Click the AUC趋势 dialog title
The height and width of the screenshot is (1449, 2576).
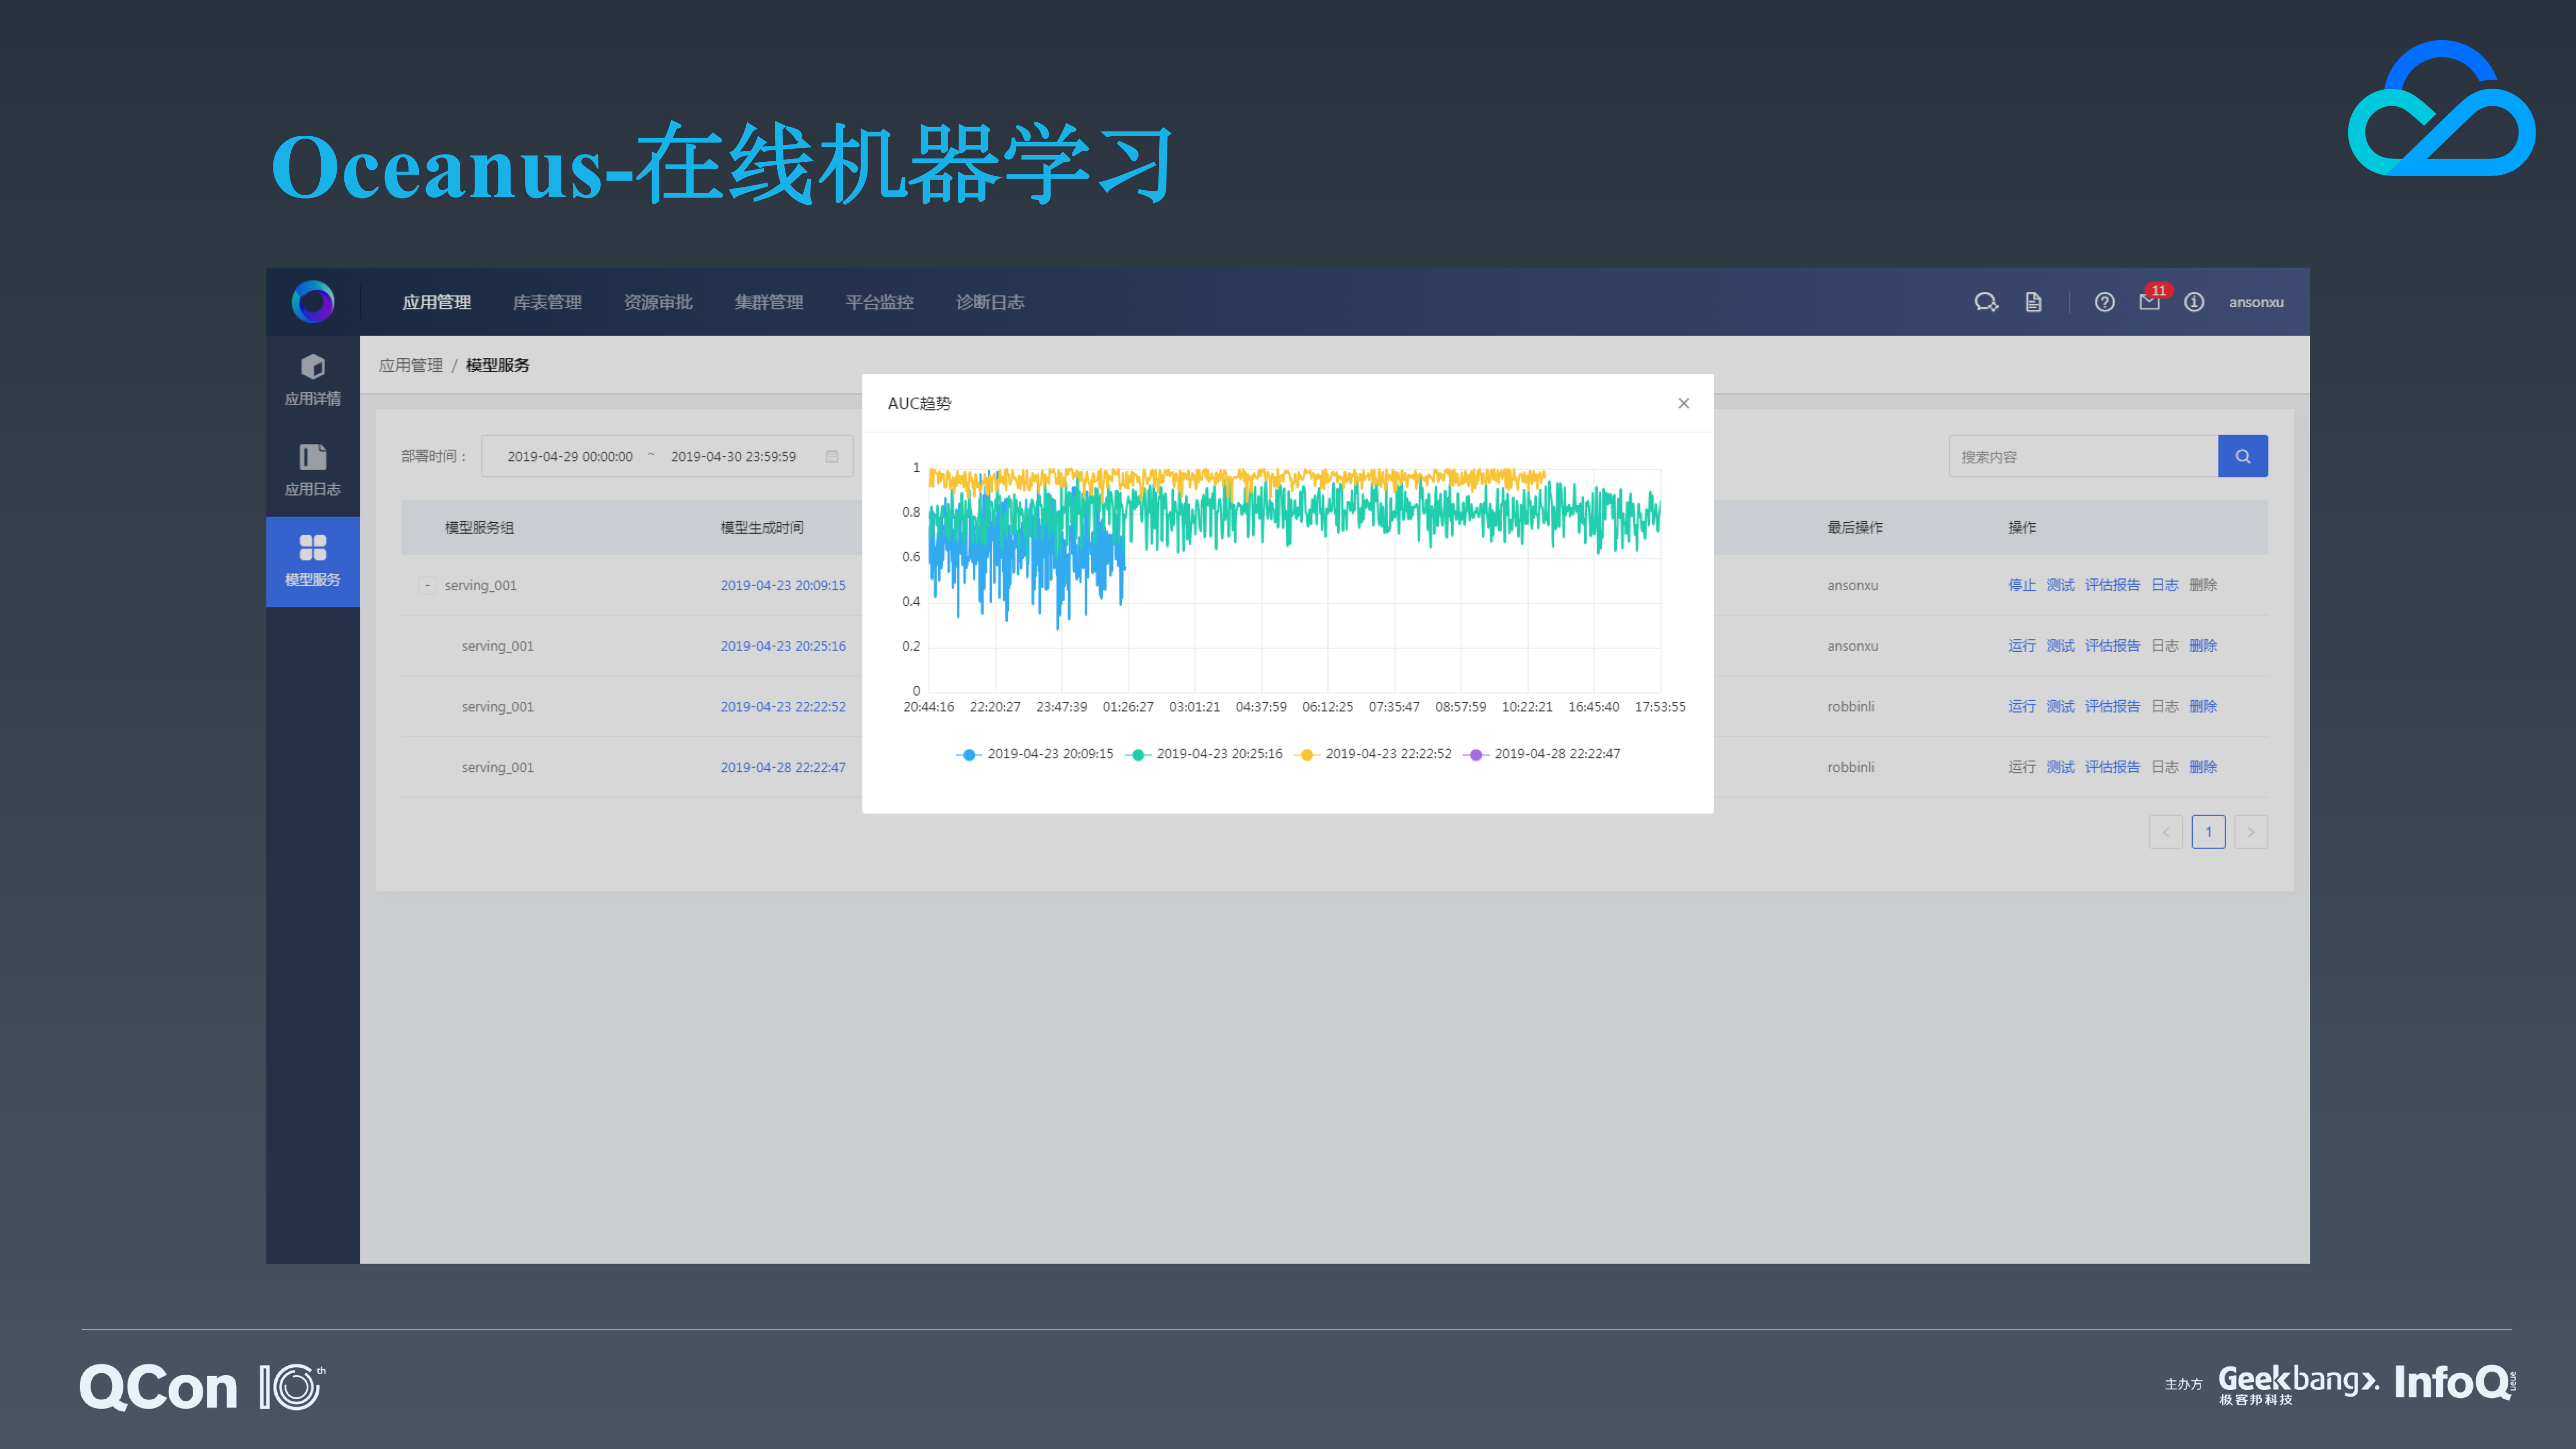click(919, 403)
